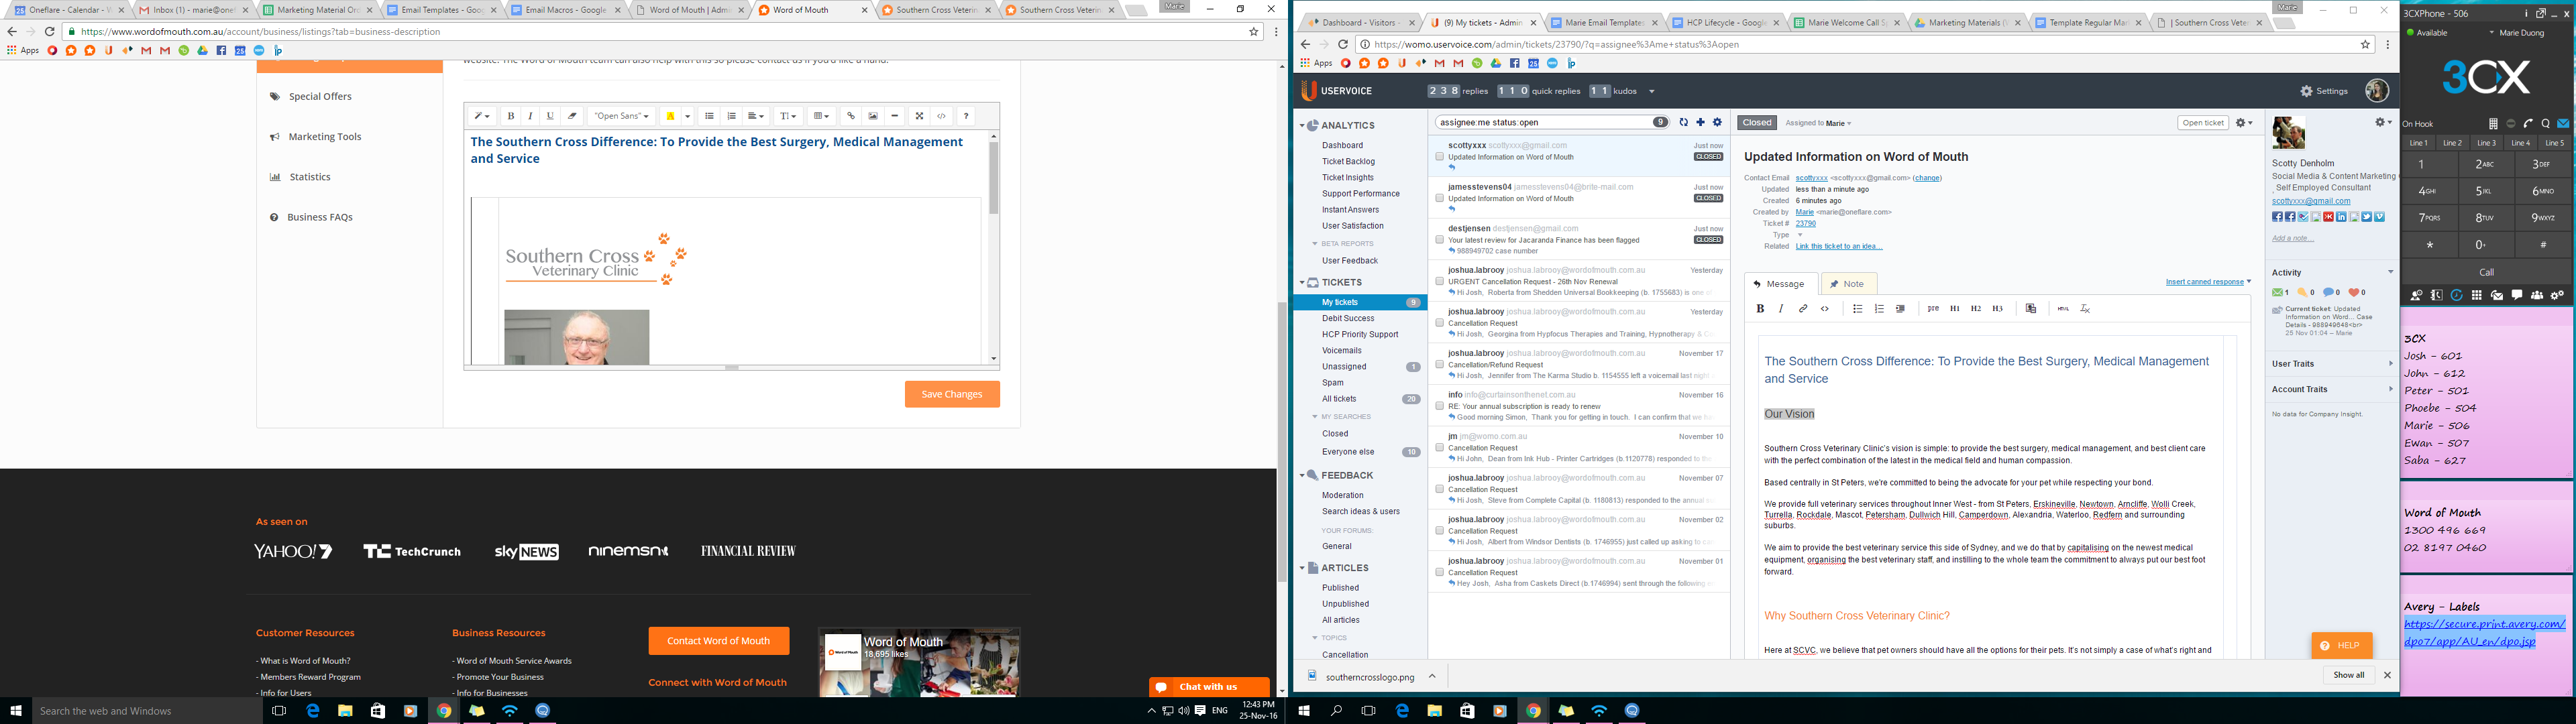Click the eraser remove-format icon in Word of Mouth editor
This screenshot has width=2576, height=724.
click(x=572, y=116)
